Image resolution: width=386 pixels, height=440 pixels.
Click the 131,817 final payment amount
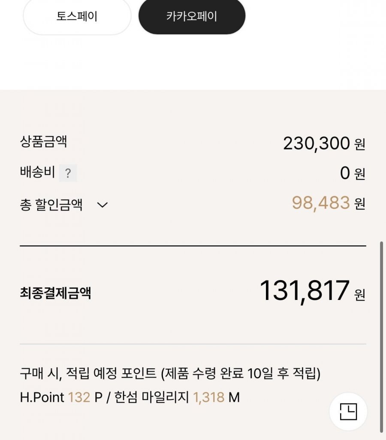[x=305, y=291]
